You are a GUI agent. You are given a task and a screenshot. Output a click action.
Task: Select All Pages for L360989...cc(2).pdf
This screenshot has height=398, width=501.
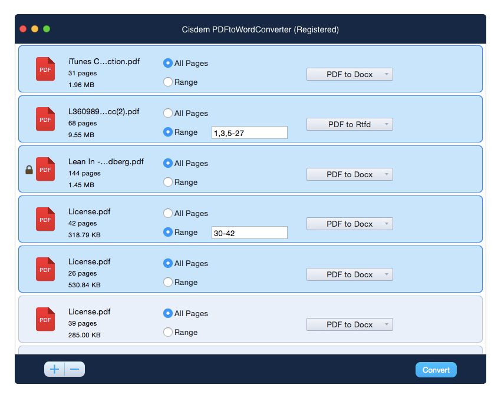point(167,113)
